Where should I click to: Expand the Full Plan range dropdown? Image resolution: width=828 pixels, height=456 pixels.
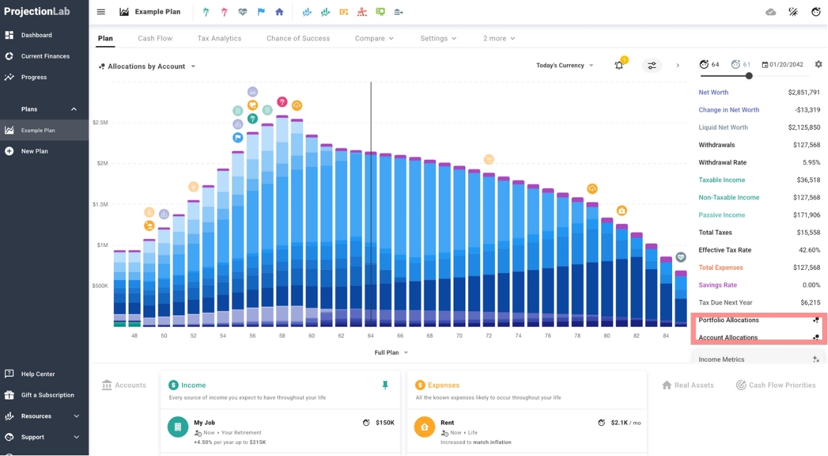(x=391, y=352)
